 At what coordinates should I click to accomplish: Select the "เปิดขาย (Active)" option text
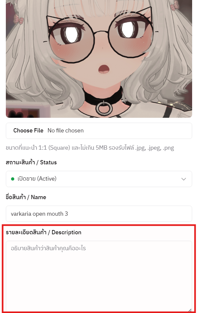click(x=37, y=179)
